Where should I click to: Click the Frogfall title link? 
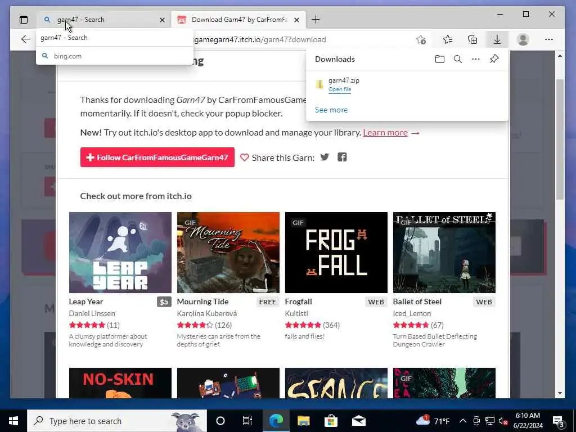pyautogui.click(x=298, y=301)
